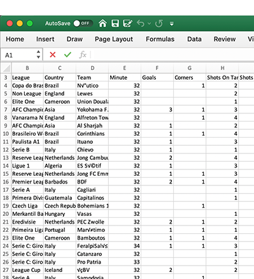Toggle the AutoSave switch
Screen dimensions: 254x279
click(x=83, y=23)
